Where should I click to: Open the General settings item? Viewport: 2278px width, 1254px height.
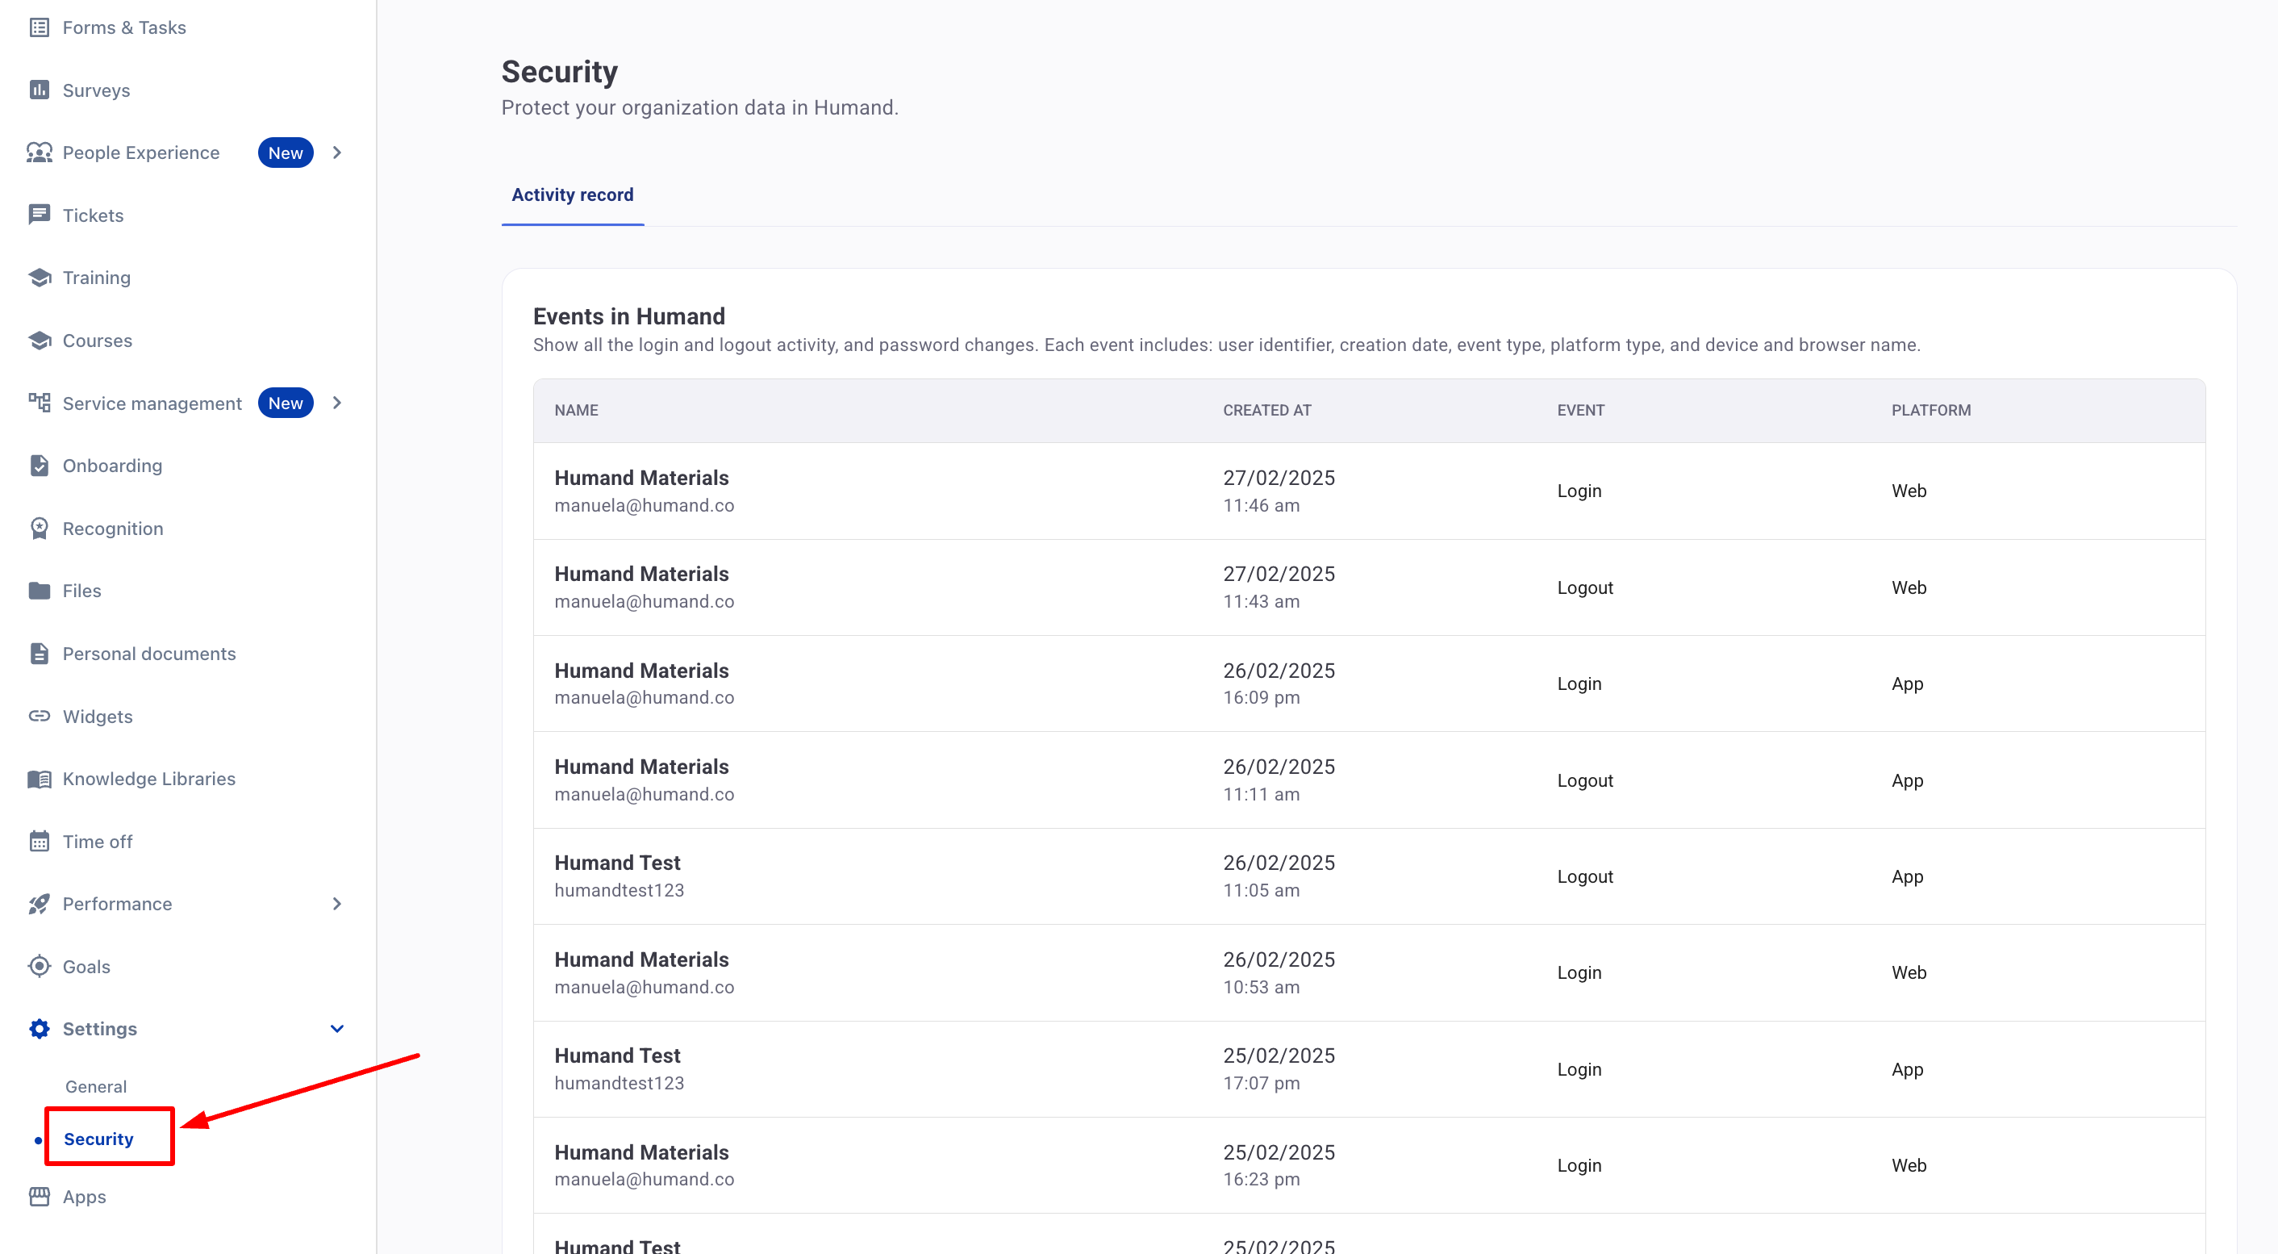[x=95, y=1086]
